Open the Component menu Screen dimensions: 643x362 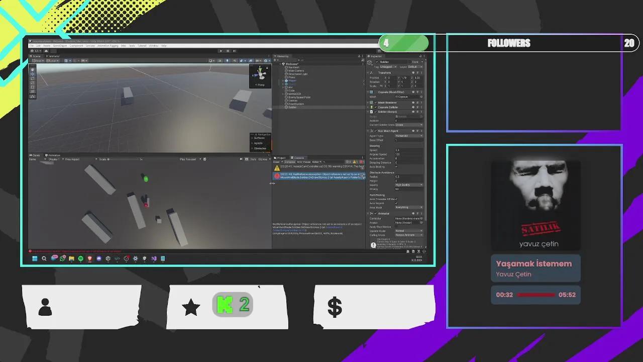pyautogui.click(x=76, y=46)
